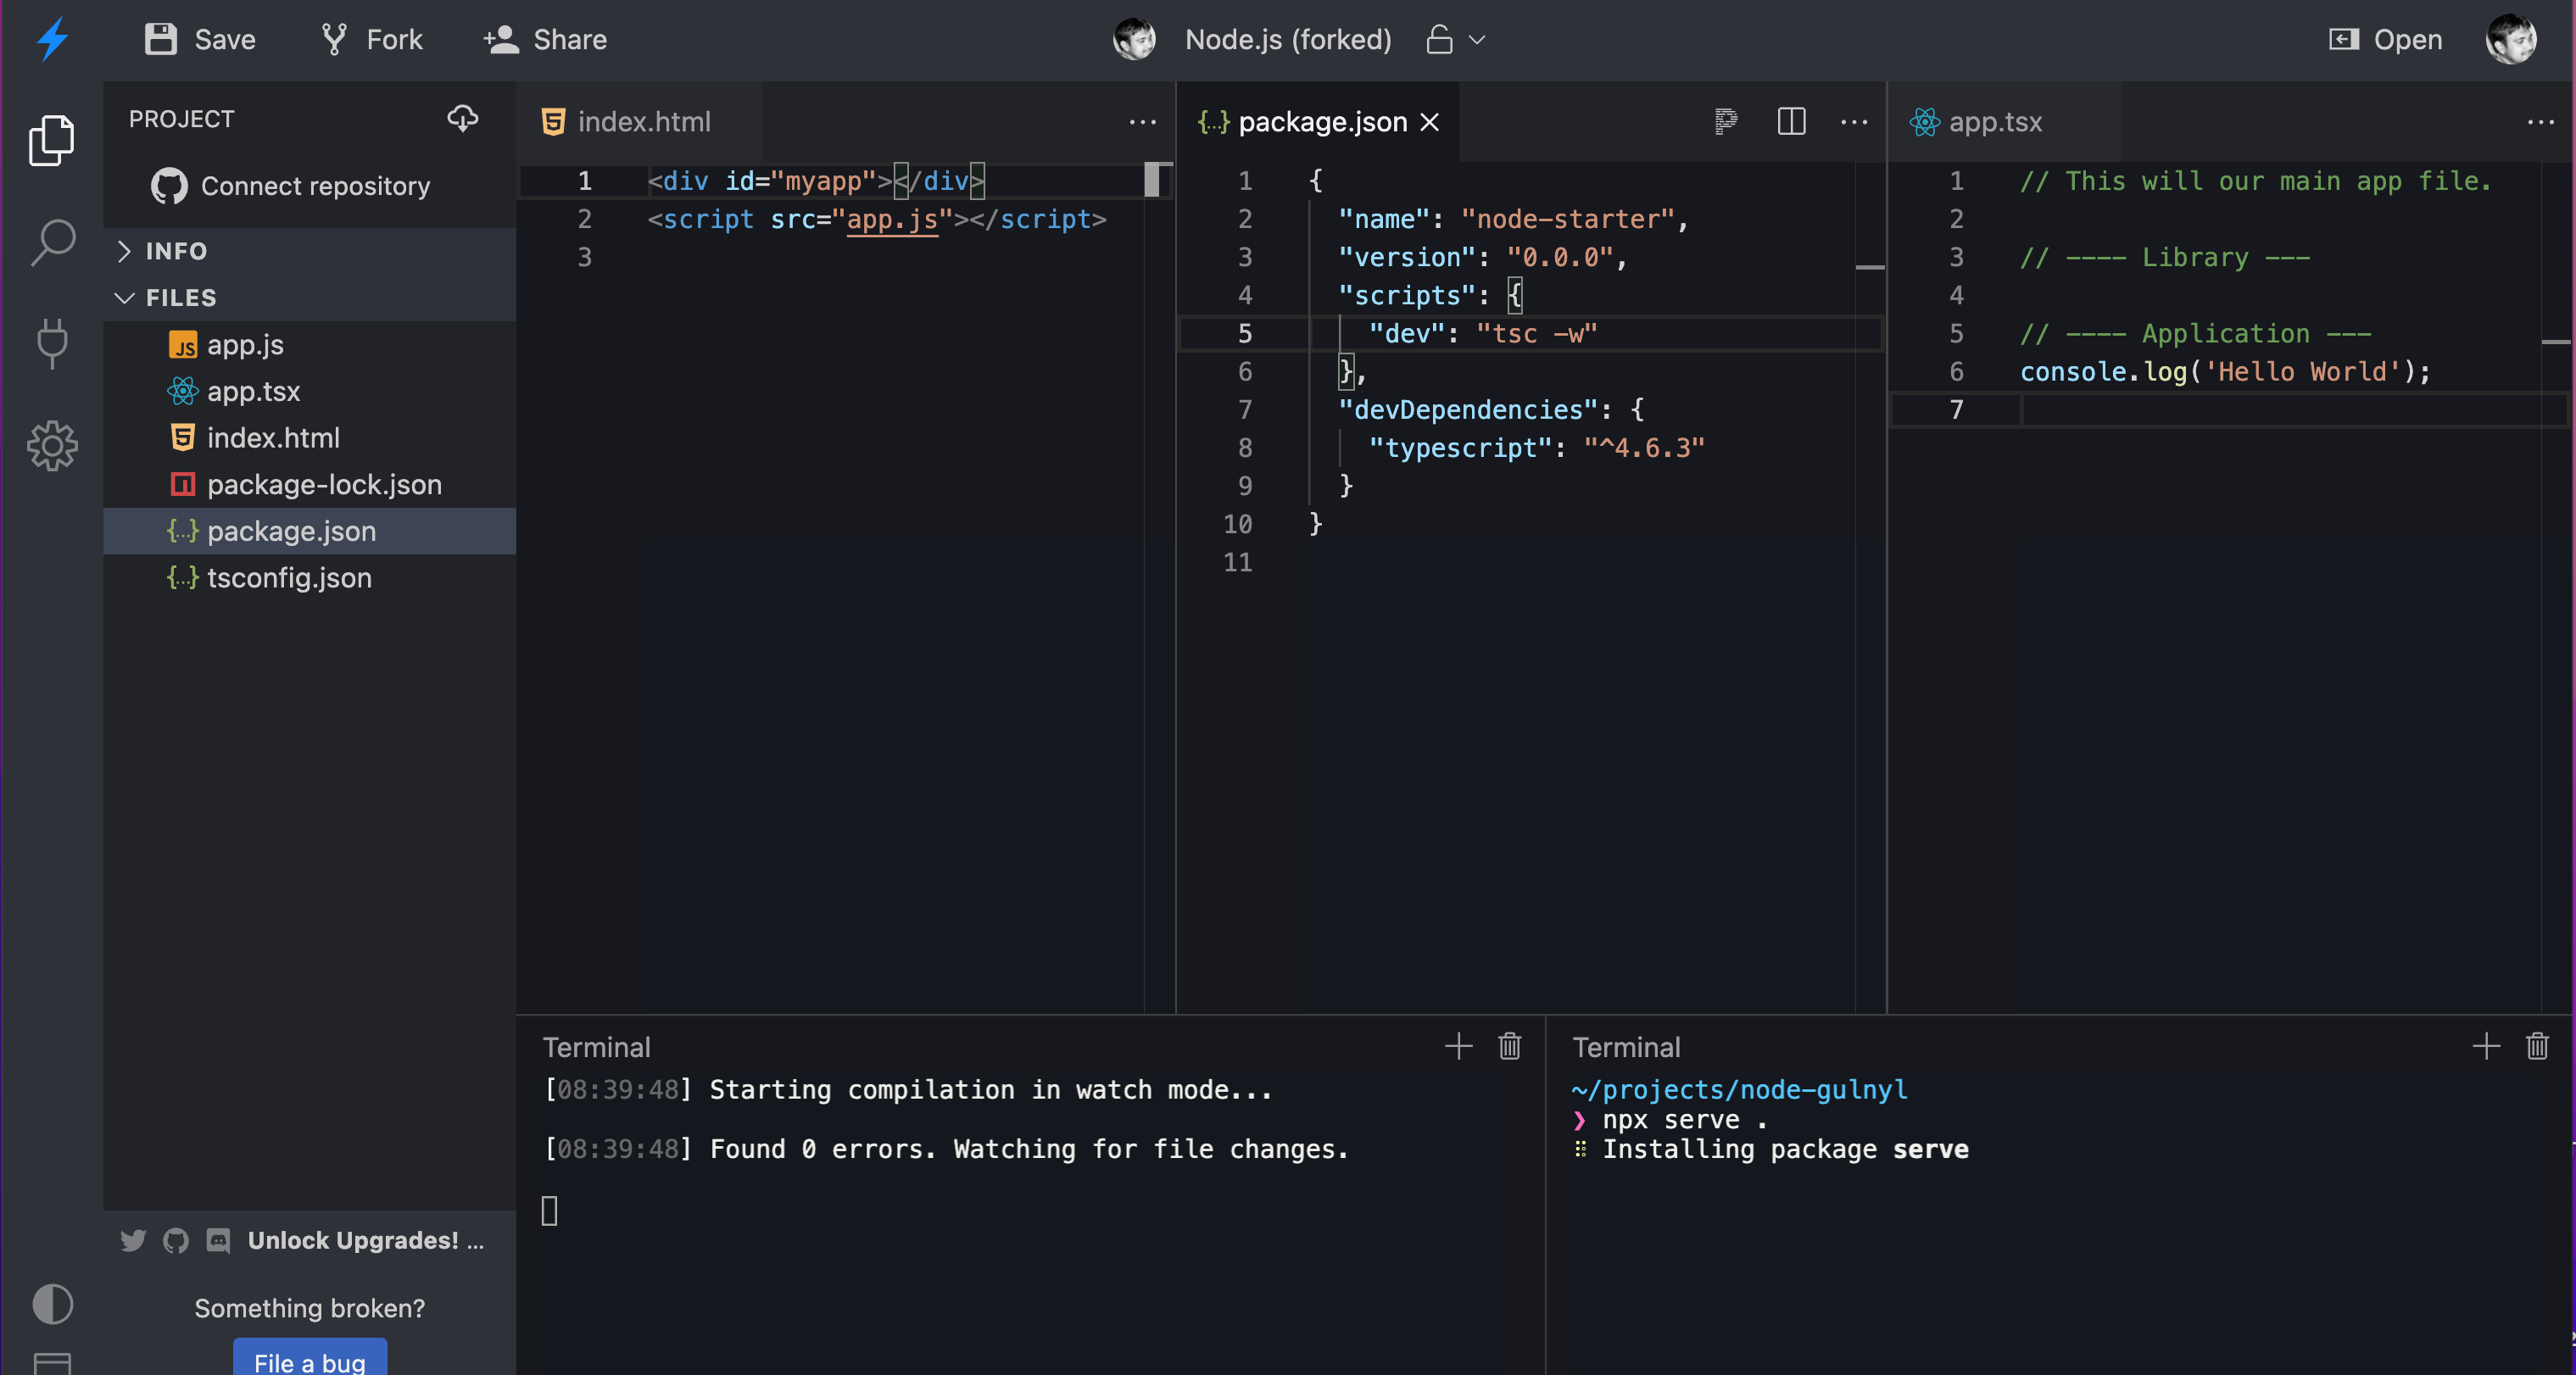Open the Files explorer icon in activity bar
This screenshot has width=2576, height=1375.
pos(52,140)
